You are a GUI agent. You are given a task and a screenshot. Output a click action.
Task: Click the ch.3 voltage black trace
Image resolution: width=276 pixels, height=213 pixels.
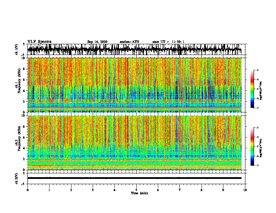(135, 178)
